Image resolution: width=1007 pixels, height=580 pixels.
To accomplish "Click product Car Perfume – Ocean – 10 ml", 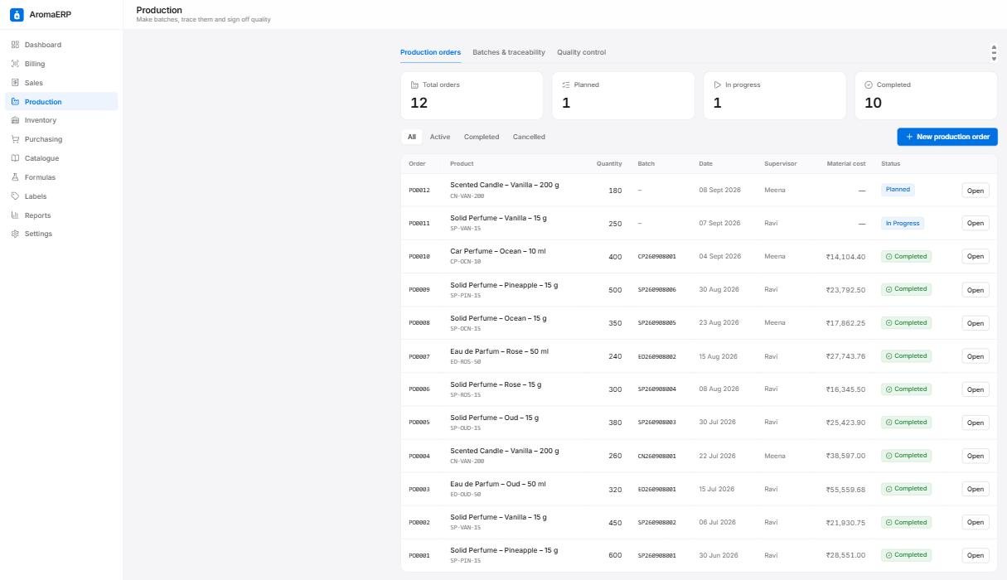I will tap(498, 251).
